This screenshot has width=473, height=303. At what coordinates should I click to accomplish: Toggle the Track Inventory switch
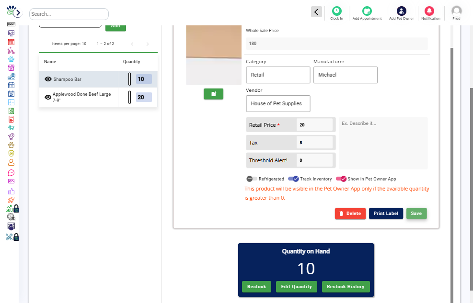click(293, 179)
